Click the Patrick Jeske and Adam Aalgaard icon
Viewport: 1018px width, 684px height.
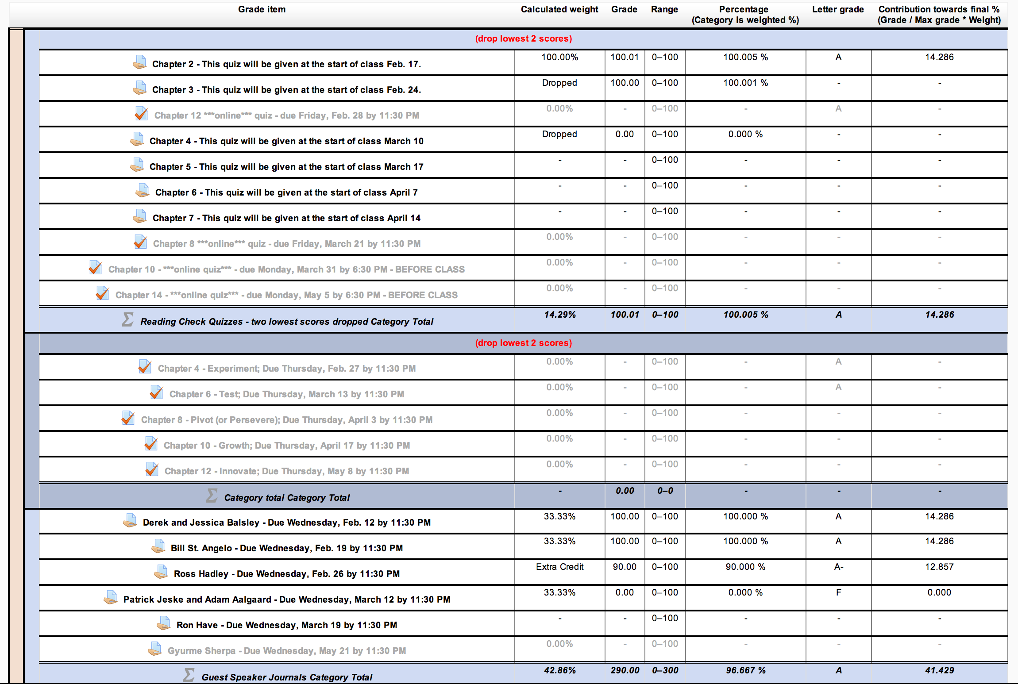pyautogui.click(x=111, y=598)
